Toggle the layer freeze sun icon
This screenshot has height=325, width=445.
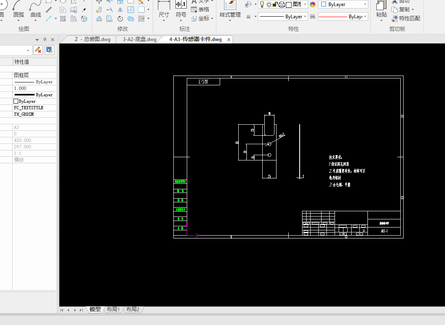click(x=268, y=4)
